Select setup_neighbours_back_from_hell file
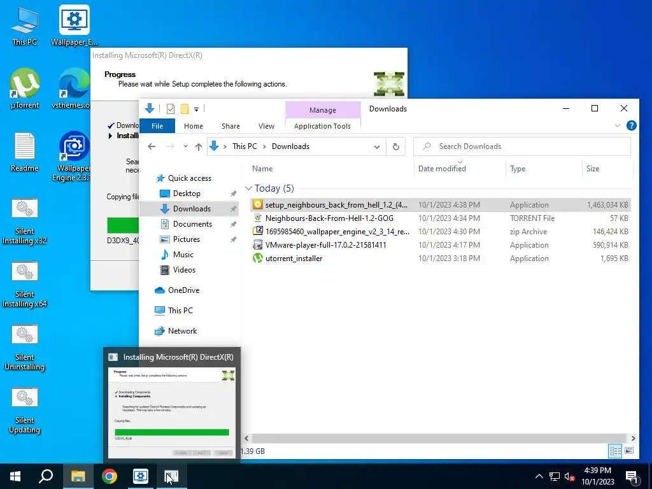Image resolution: width=652 pixels, height=489 pixels. click(441, 204)
